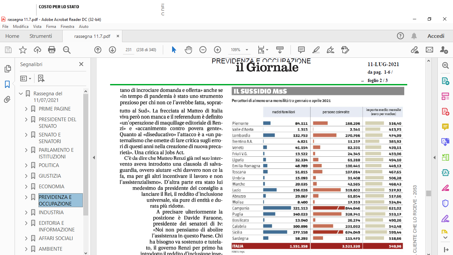Open the page thumbnails panel
Image resolution: width=453 pixels, height=255 pixels.
pyautogui.click(x=7, y=69)
